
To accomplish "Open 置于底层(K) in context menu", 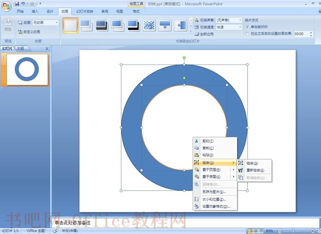I will pos(211,177).
